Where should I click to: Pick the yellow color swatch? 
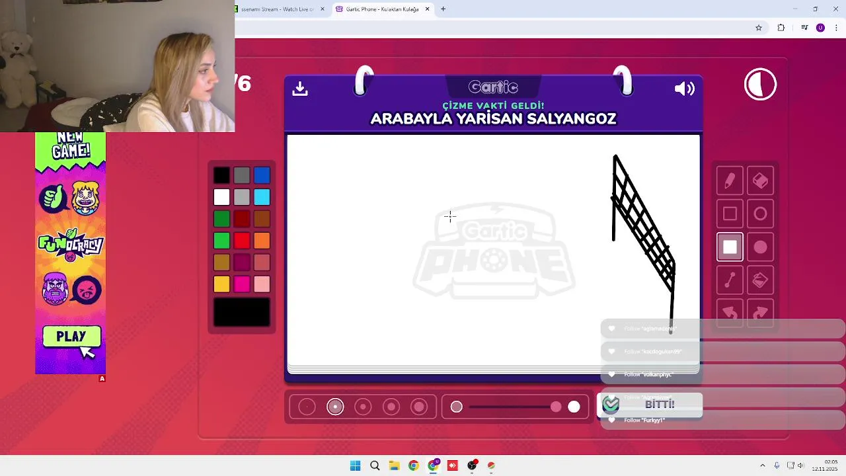(x=221, y=284)
